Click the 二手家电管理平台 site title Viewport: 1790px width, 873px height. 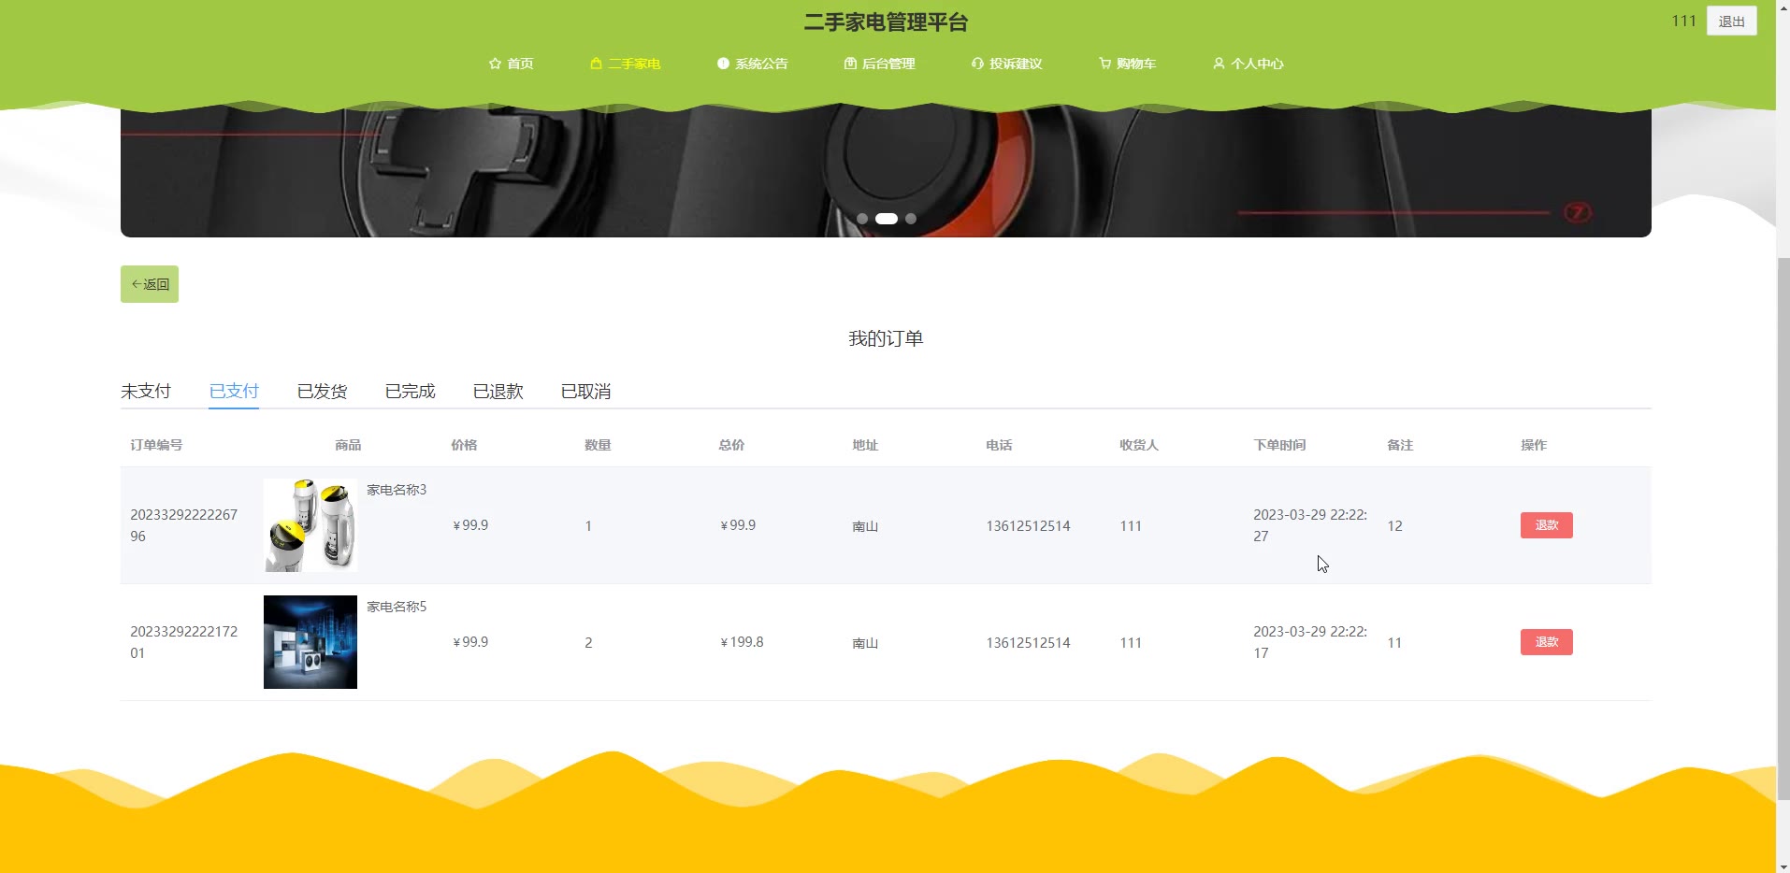tap(886, 22)
